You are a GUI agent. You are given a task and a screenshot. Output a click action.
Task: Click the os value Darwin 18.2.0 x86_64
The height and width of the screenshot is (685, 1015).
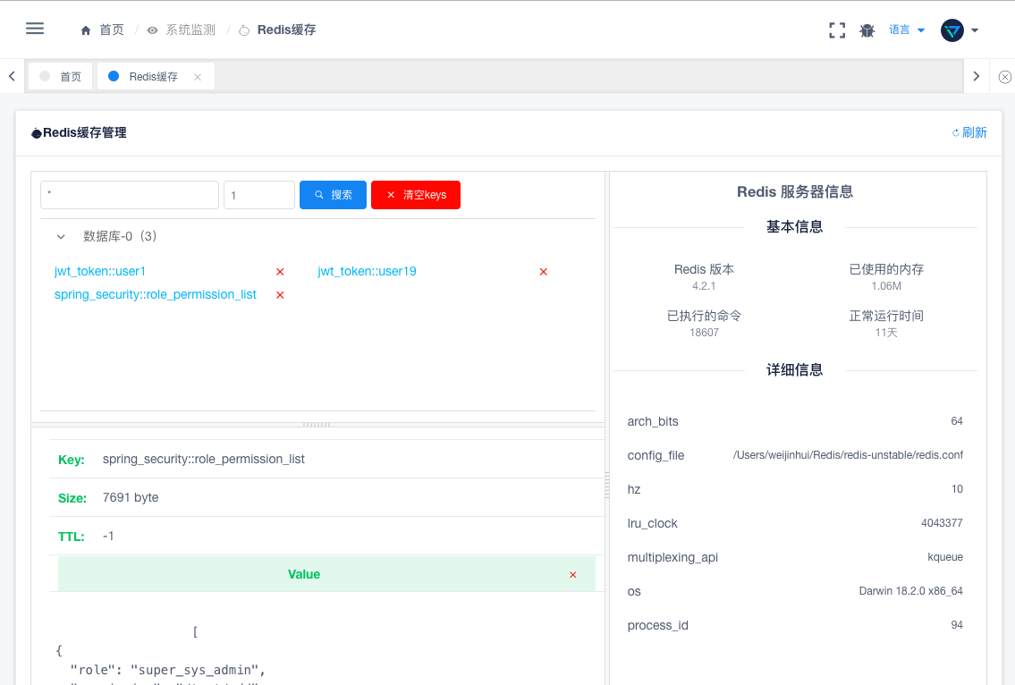coord(910,591)
